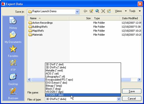The width and height of the screenshot is (144, 104).
Task: Click the horizontal scrollbar left arrow
Action: [x=29, y=79]
